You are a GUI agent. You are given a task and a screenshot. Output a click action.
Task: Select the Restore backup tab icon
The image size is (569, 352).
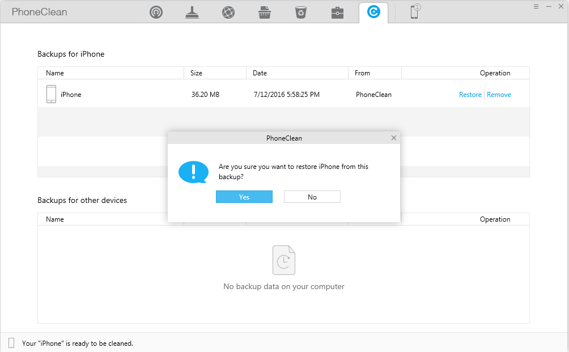point(373,12)
